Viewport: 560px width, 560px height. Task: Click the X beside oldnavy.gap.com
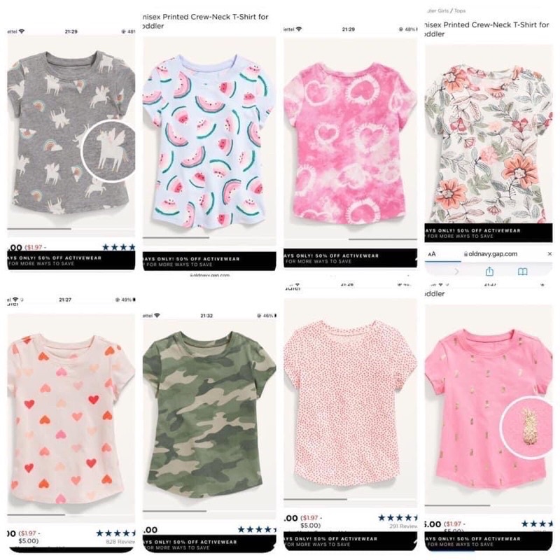point(549,254)
